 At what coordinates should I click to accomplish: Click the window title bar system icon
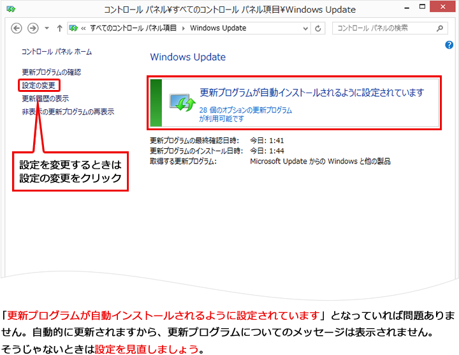[x=11, y=9]
